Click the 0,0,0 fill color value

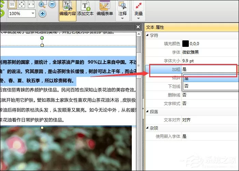[x=195, y=44]
